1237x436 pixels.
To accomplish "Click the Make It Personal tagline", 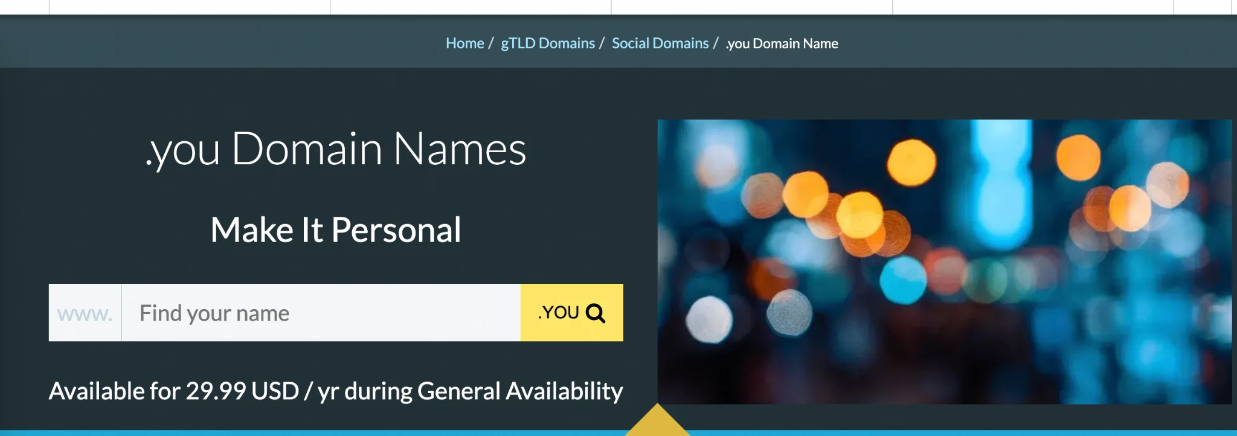I will pos(336,230).
